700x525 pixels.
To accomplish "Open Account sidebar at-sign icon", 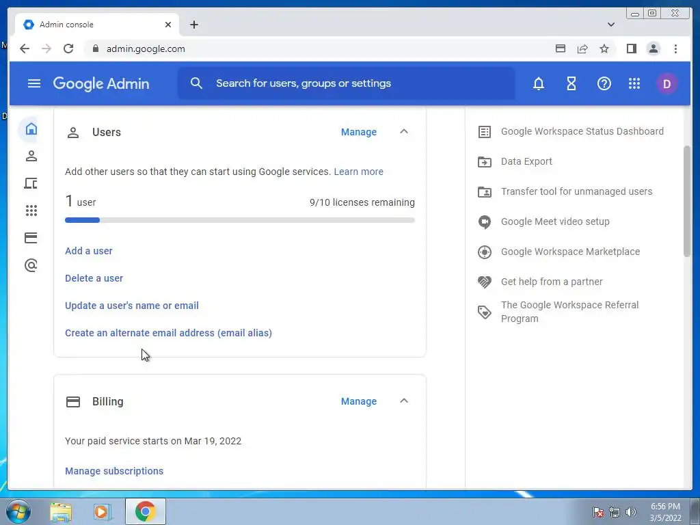I will 31,265.
